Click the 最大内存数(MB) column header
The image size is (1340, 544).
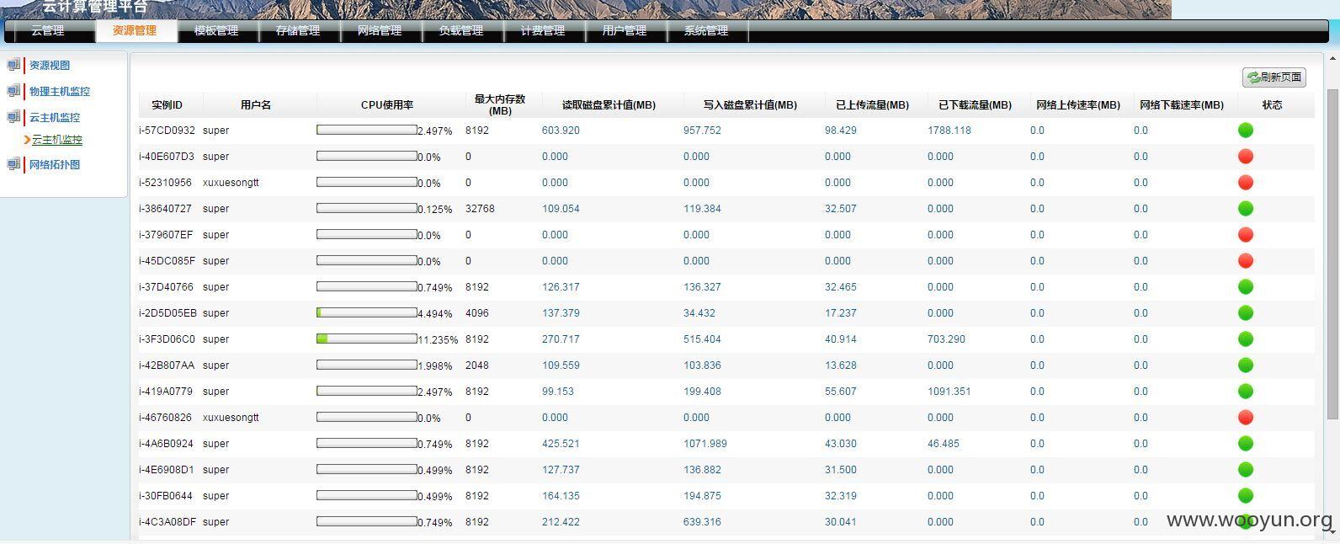tap(499, 105)
